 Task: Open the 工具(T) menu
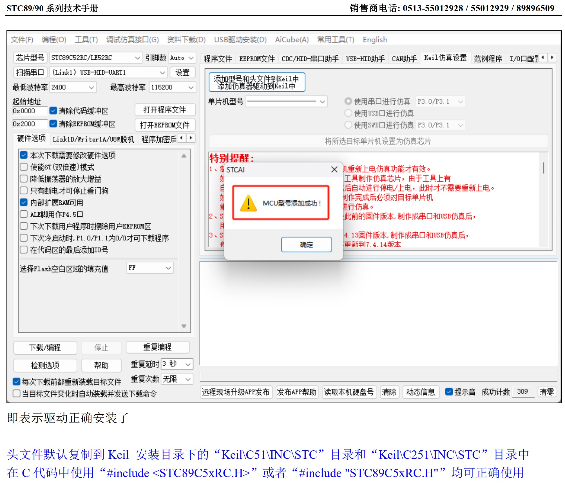point(86,40)
